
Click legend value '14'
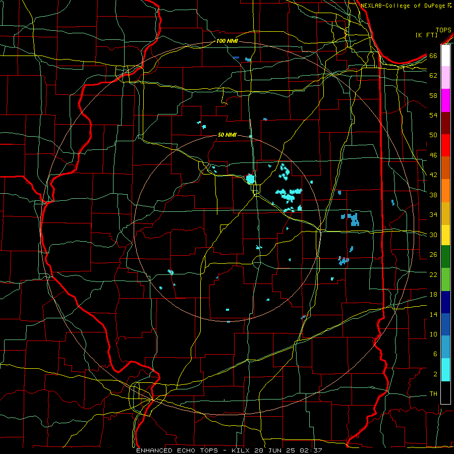(433, 314)
